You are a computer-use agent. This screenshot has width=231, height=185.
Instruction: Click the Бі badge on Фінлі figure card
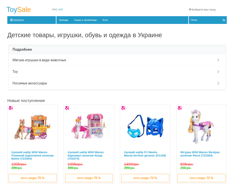click(x=180, y=108)
